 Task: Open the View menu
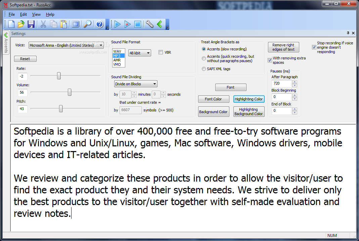36,14
